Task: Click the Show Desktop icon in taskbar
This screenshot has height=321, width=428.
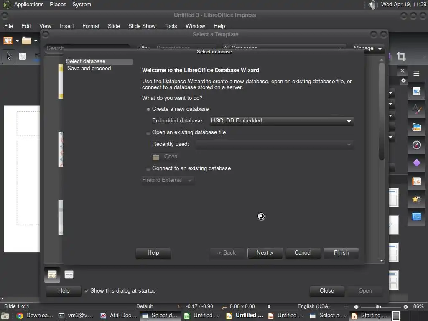Action: pyautogui.click(x=5, y=316)
